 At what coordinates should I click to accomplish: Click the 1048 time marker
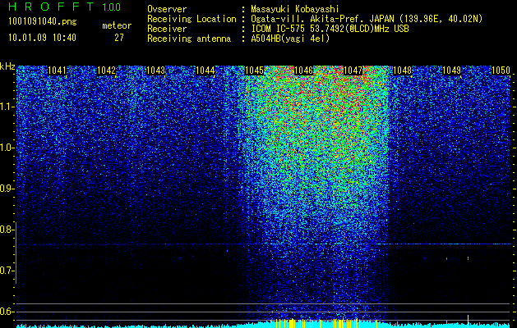(403, 71)
